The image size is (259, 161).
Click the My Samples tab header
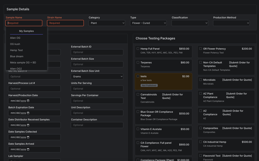point(26,31)
